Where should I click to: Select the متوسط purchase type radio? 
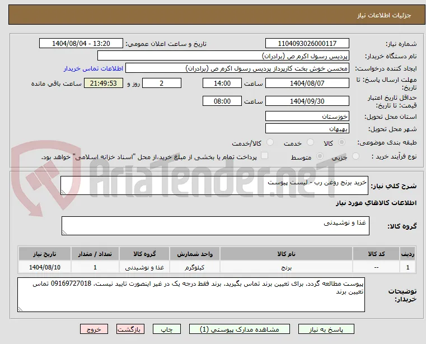320,156
